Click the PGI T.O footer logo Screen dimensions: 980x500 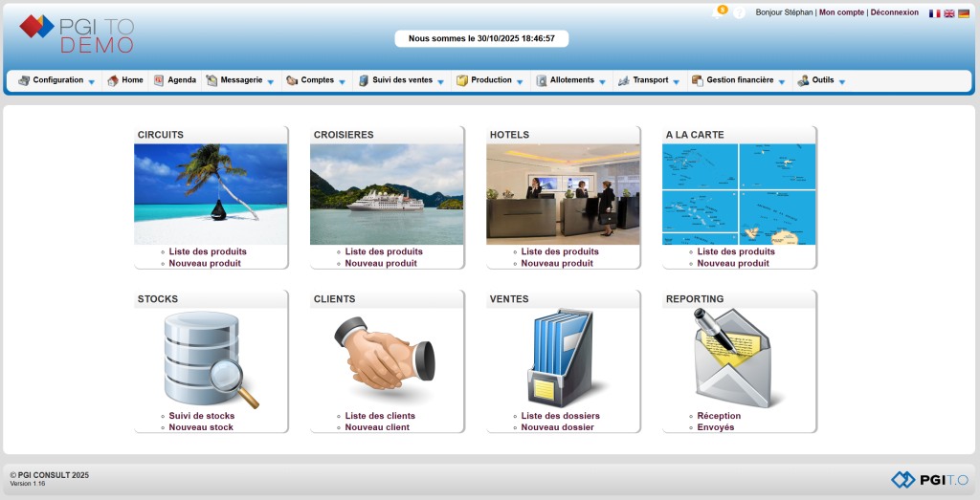point(929,479)
